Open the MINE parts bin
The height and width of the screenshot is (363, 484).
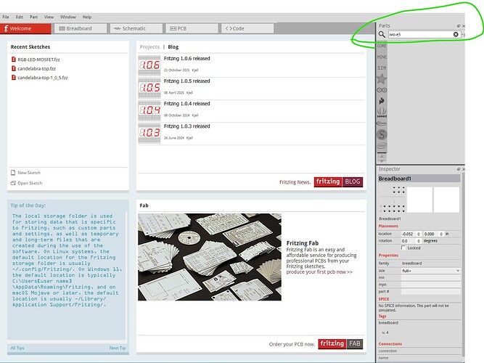(x=382, y=57)
